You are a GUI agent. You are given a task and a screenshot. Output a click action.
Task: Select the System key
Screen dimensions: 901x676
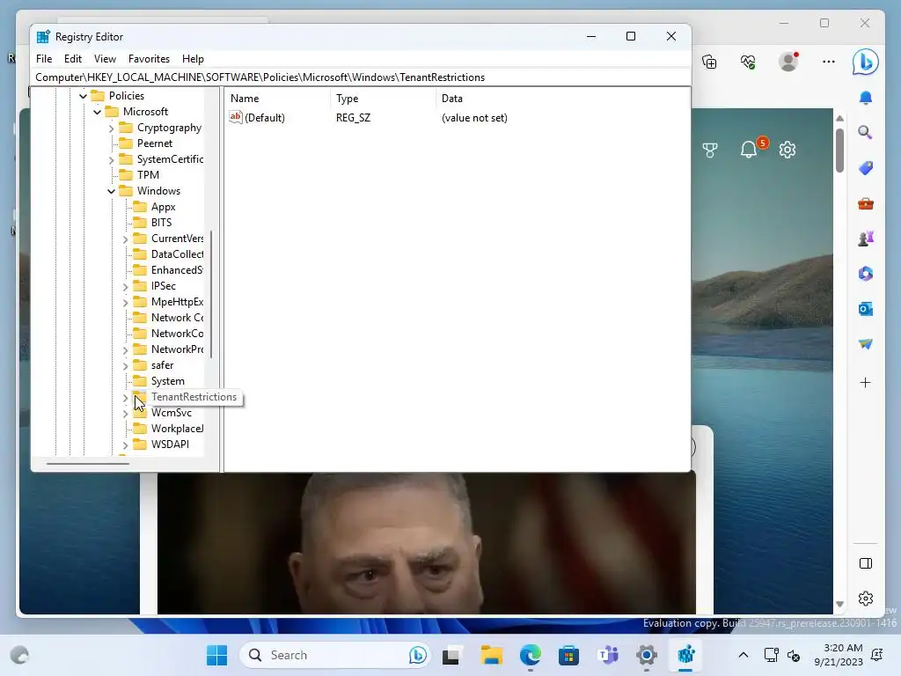tap(167, 381)
